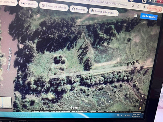The width and height of the screenshot is (163, 122).
Task: Show your location on the map
Action: [x=142, y=96]
